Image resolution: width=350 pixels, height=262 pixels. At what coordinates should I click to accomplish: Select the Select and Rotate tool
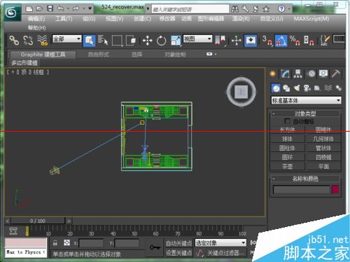click(161, 41)
